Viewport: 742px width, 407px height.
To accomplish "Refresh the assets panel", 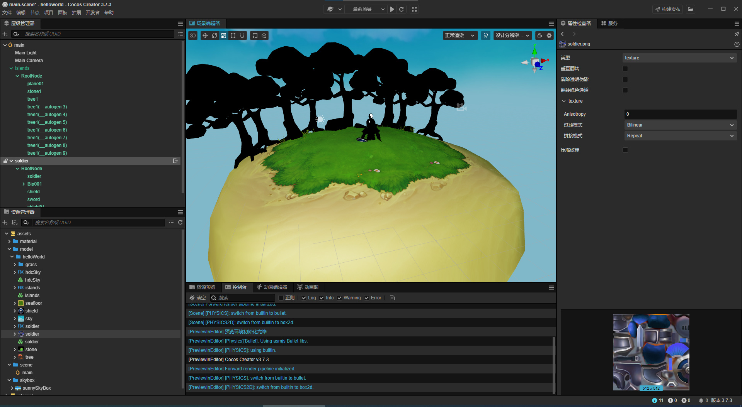I will (x=180, y=223).
